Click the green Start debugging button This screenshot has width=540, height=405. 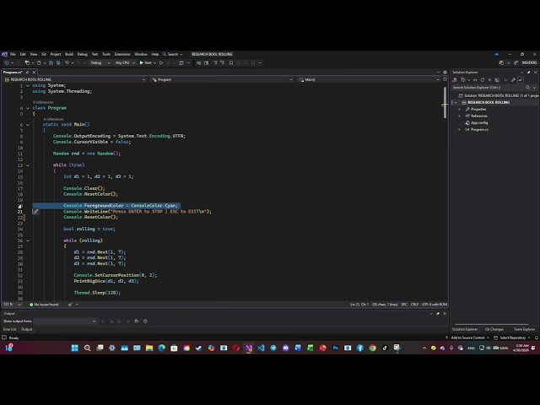pos(146,62)
